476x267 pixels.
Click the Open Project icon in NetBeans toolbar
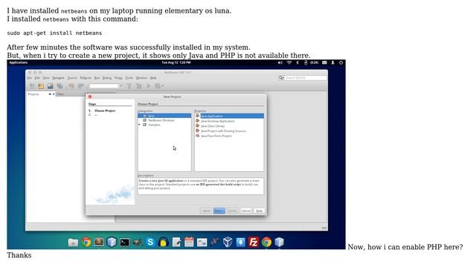pos(51,86)
